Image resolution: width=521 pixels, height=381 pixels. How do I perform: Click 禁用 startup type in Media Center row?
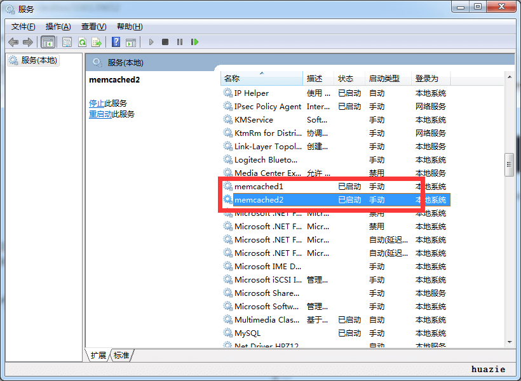pos(377,173)
